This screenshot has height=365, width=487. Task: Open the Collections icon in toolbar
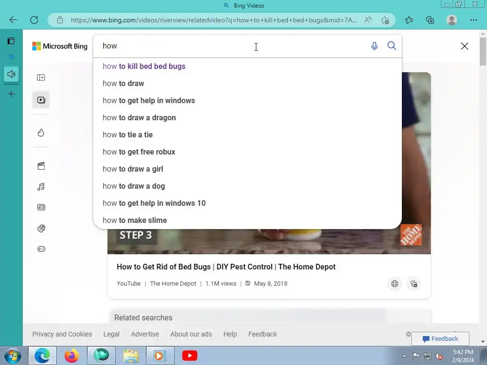pyautogui.click(x=430, y=20)
